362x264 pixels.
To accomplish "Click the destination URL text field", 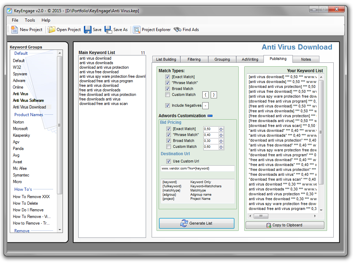I will pyautogui.click(x=197, y=168).
